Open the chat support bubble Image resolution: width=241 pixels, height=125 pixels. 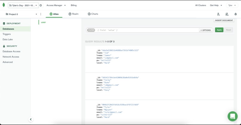[x=233, y=116]
